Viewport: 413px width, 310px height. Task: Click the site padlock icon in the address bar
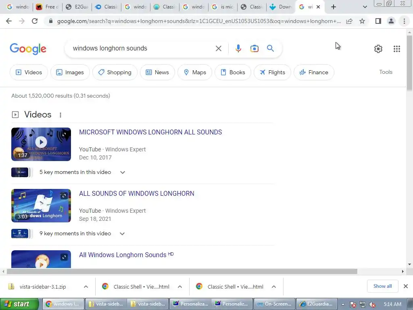pyautogui.click(x=51, y=21)
